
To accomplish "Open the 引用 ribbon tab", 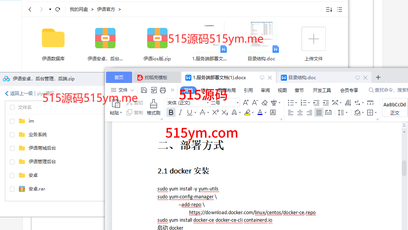I will [x=248, y=90].
